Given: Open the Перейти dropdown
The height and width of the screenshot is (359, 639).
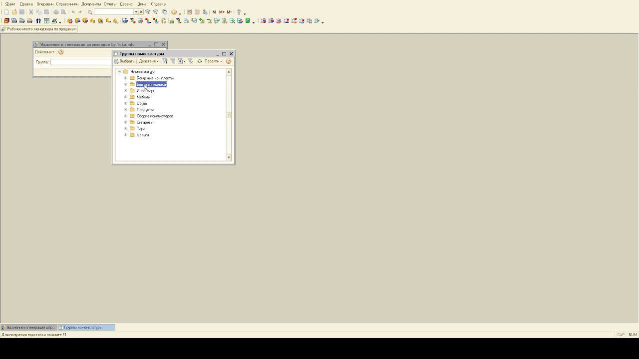Looking at the screenshot, I should (213, 61).
